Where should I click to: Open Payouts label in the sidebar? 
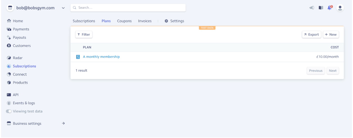(x=19, y=38)
